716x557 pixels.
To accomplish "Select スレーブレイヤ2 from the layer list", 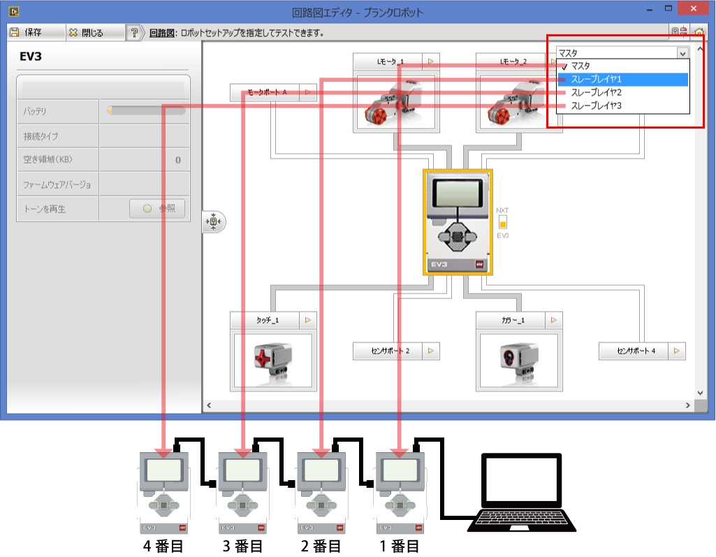I will (622, 93).
